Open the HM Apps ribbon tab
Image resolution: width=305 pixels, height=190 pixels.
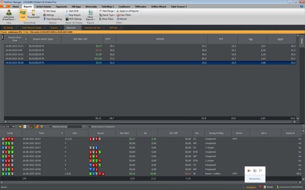tap(76, 7)
